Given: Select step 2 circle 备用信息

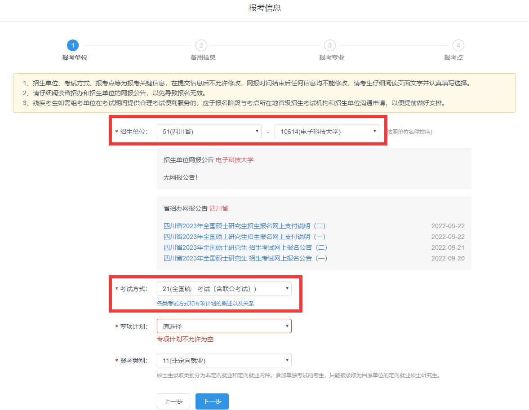Looking at the screenshot, I should point(201,45).
